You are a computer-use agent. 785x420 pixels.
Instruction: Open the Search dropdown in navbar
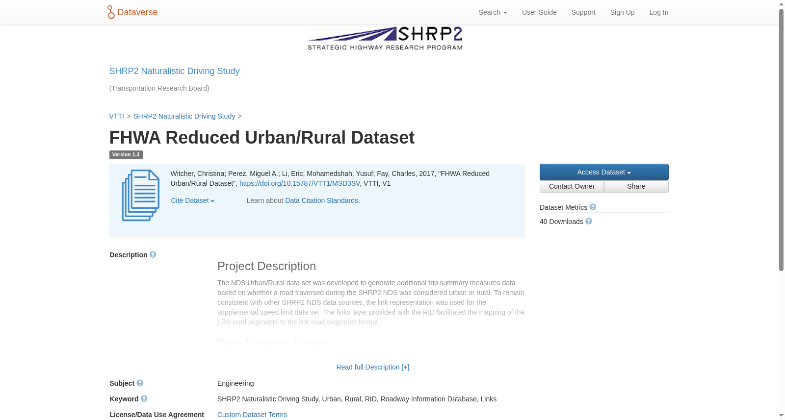click(493, 12)
